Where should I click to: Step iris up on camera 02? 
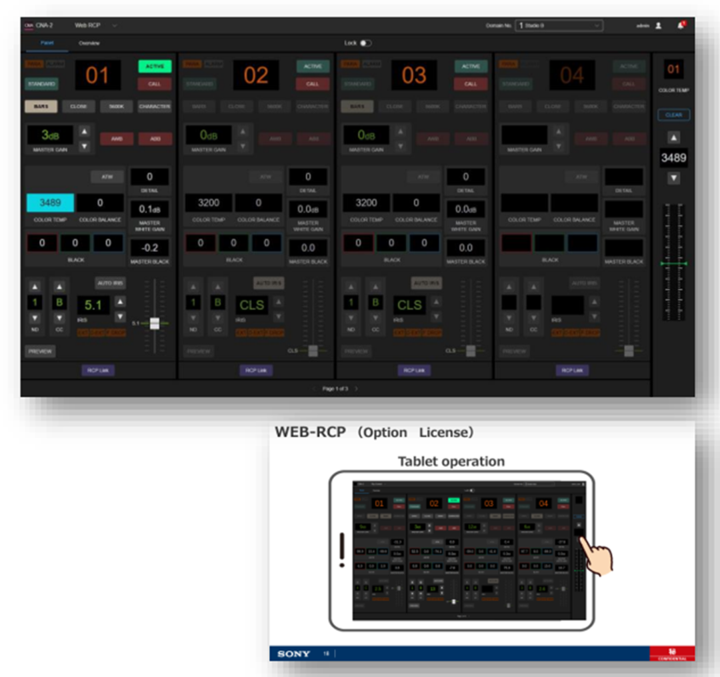click(278, 301)
